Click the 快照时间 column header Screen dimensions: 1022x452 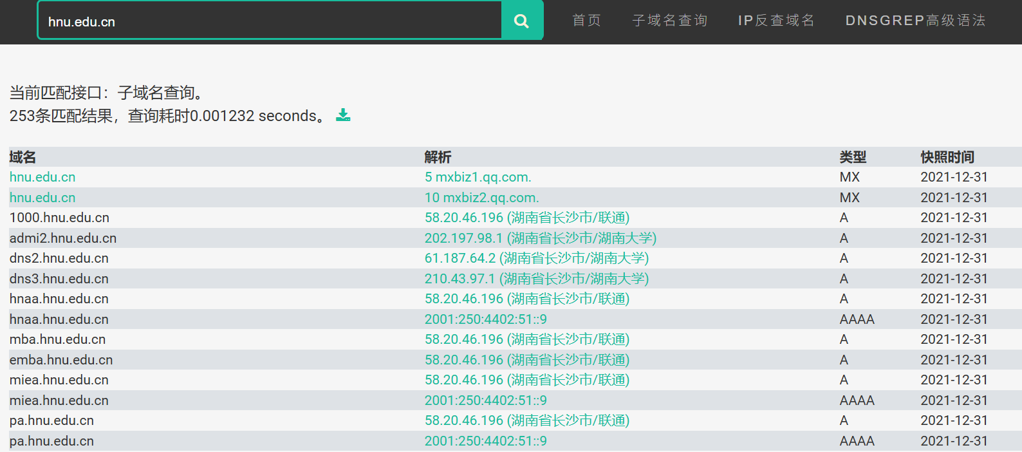pos(947,157)
